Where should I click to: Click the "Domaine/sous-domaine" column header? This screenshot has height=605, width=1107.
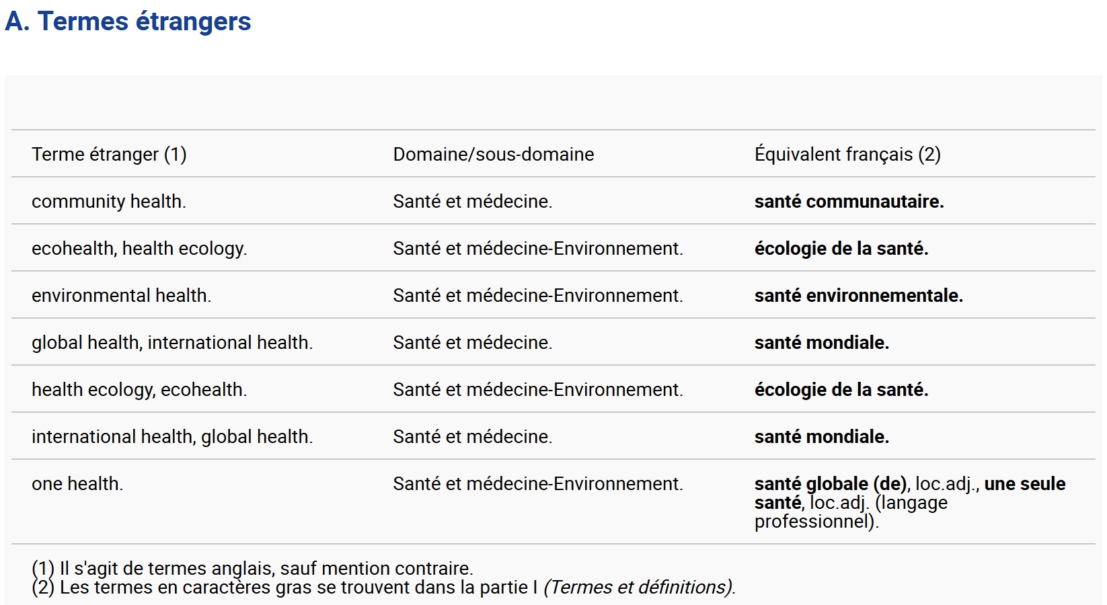pyautogui.click(x=494, y=155)
